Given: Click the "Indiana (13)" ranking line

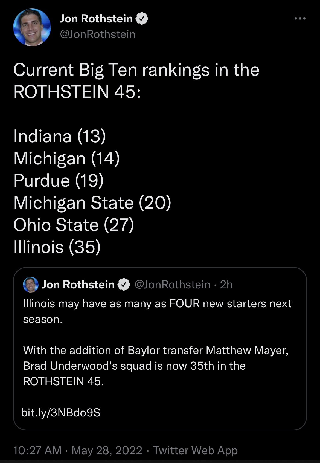Looking at the screenshot, I should coord(60,136).
